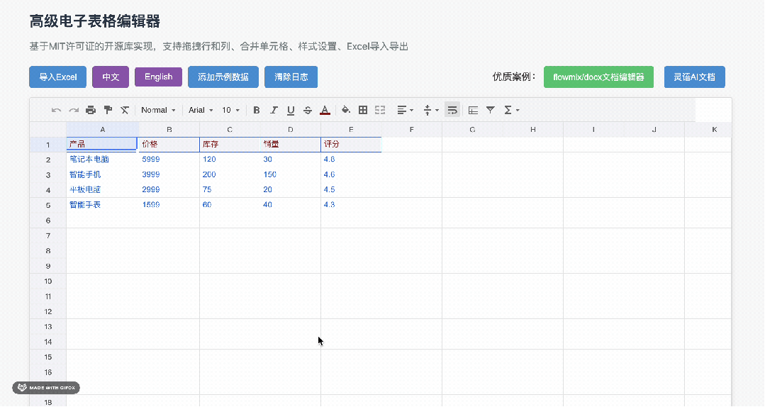Click rating cell 4.5
Screen dimensions: 765x407
click(351, 190)
